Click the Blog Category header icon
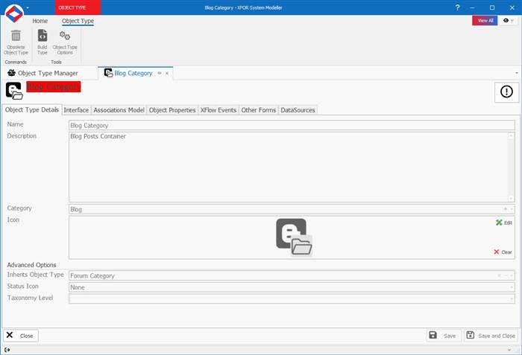This screenshot has width=522, height=355. pos(14,91)
